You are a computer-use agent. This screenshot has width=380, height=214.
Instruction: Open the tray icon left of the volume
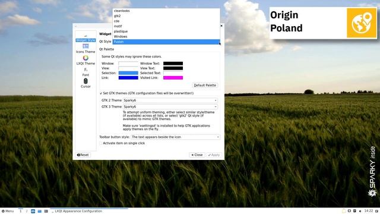[x=355, y=211]
